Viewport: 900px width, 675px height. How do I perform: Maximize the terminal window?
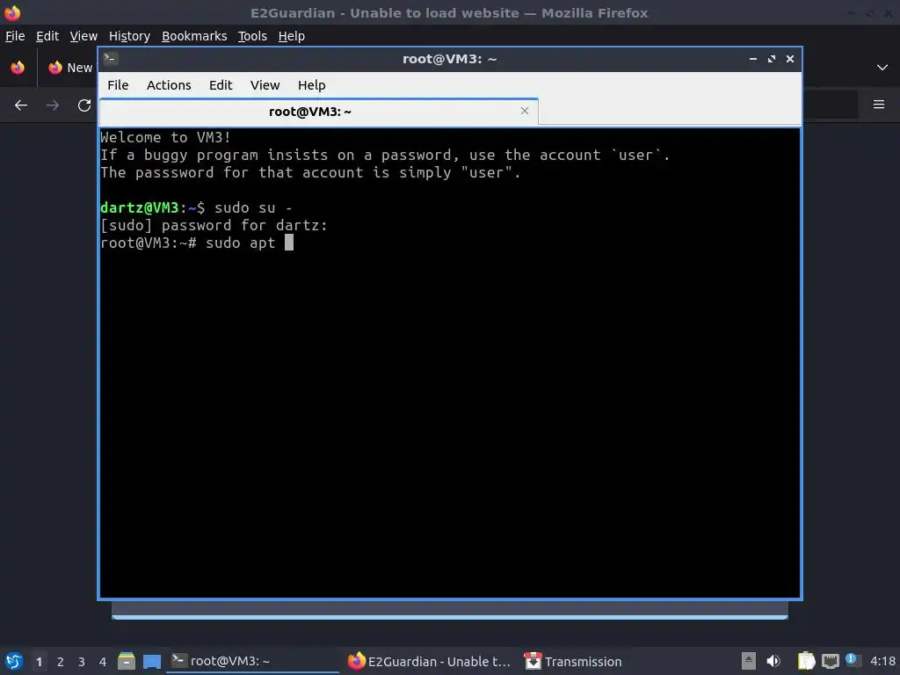click(x=772, y=59)
